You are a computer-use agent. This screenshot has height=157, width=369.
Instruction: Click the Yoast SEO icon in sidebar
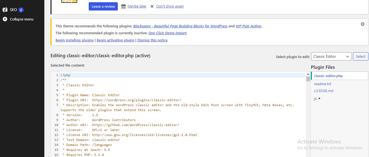[x=5, y=10]
